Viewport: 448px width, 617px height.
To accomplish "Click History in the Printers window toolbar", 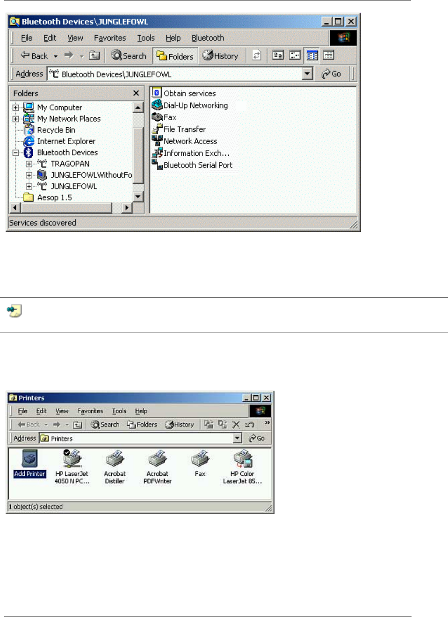I will point(179,424).
